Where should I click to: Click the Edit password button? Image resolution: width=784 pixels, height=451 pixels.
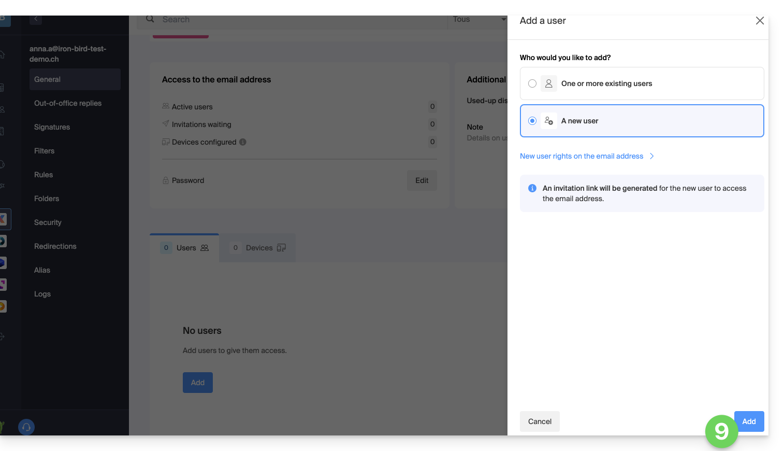click(x=422, y=180)
